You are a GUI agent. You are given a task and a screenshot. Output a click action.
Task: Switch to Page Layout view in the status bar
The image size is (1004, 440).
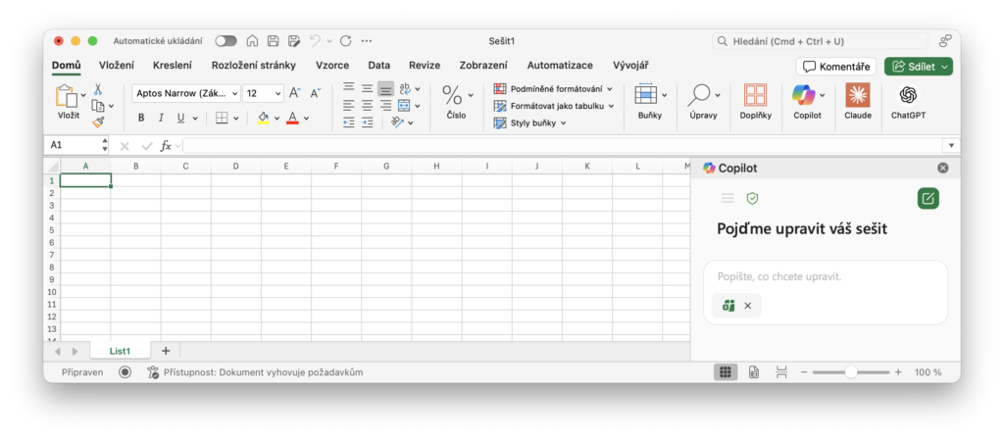pos(754,371)
